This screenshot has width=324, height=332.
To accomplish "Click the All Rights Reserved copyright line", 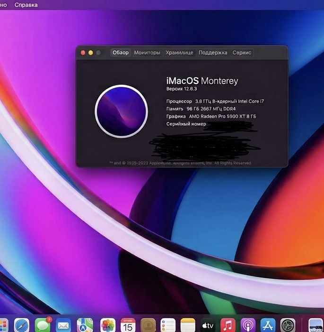I will click(x=180, y=163).
